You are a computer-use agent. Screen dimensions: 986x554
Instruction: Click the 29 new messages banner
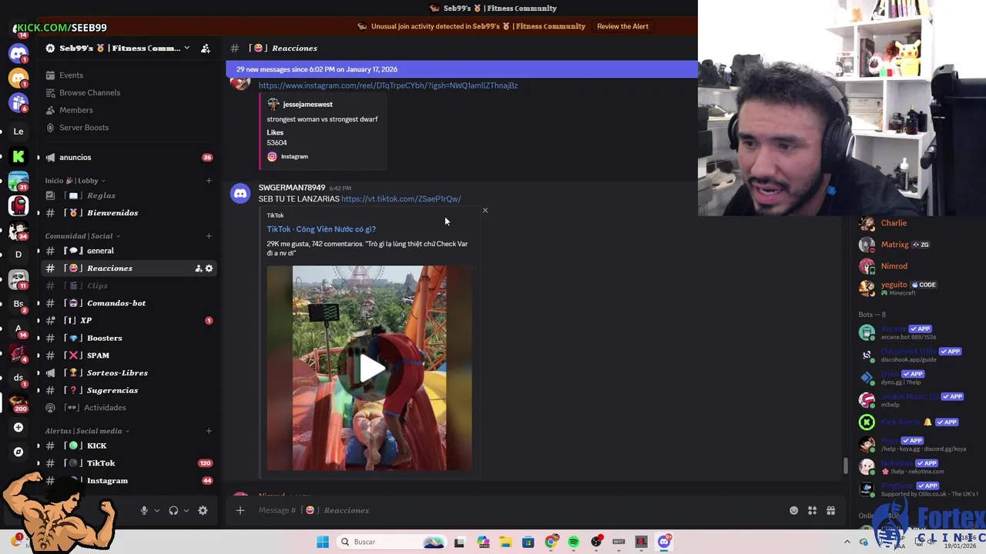point(461,69)
